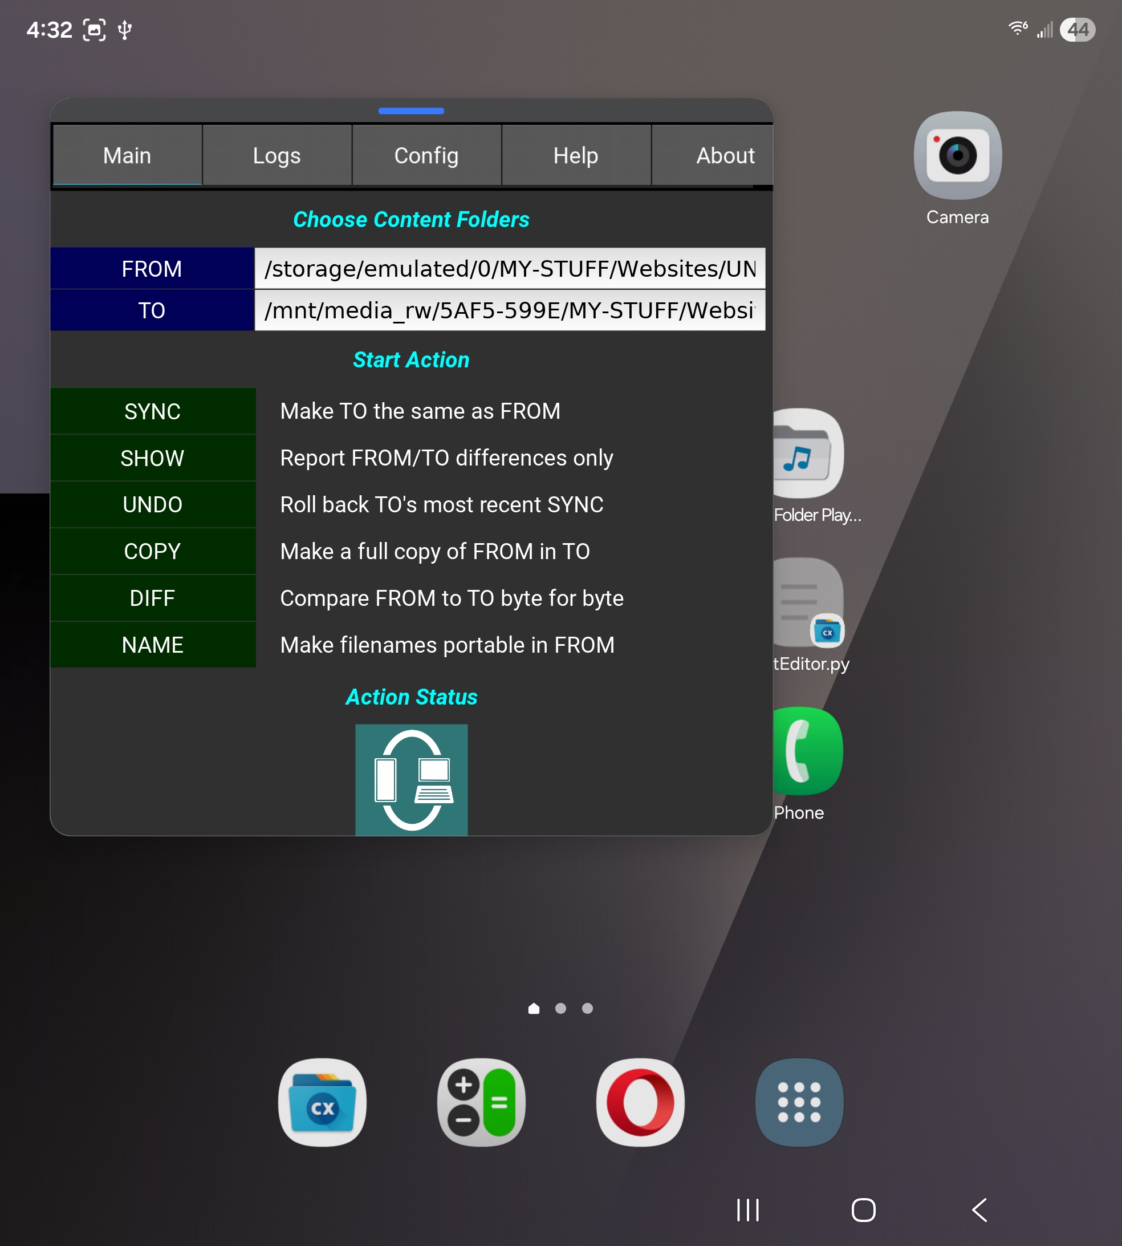
Task: Open the Folder Player music icon
Action: 809,455
